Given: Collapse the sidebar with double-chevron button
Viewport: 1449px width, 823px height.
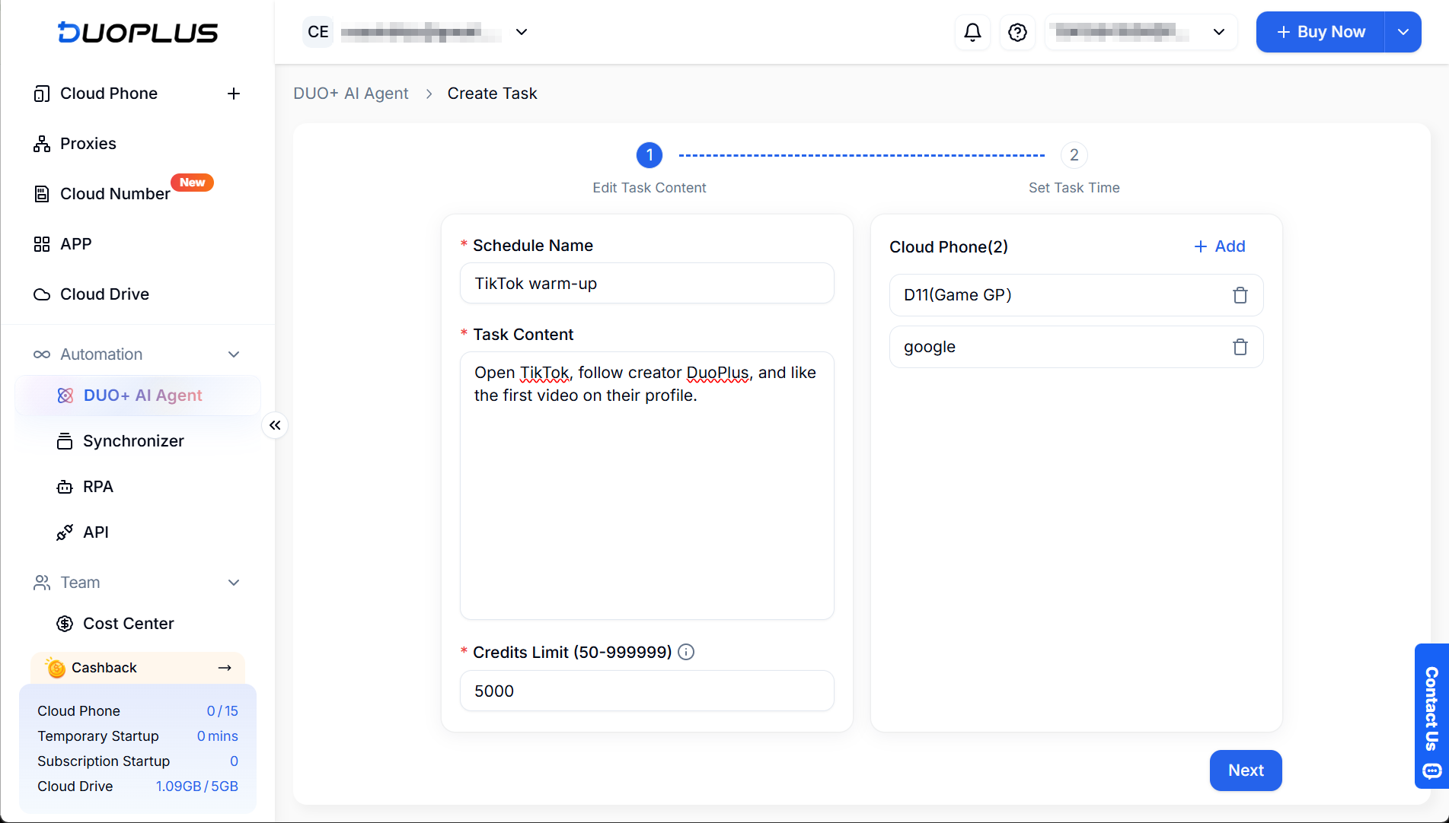Looking at the screenshot, I should point(275,425).
